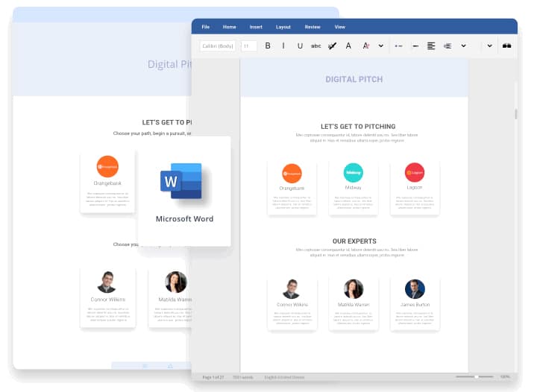Click the teal Midway logo
537x392 pixels.
353,172
